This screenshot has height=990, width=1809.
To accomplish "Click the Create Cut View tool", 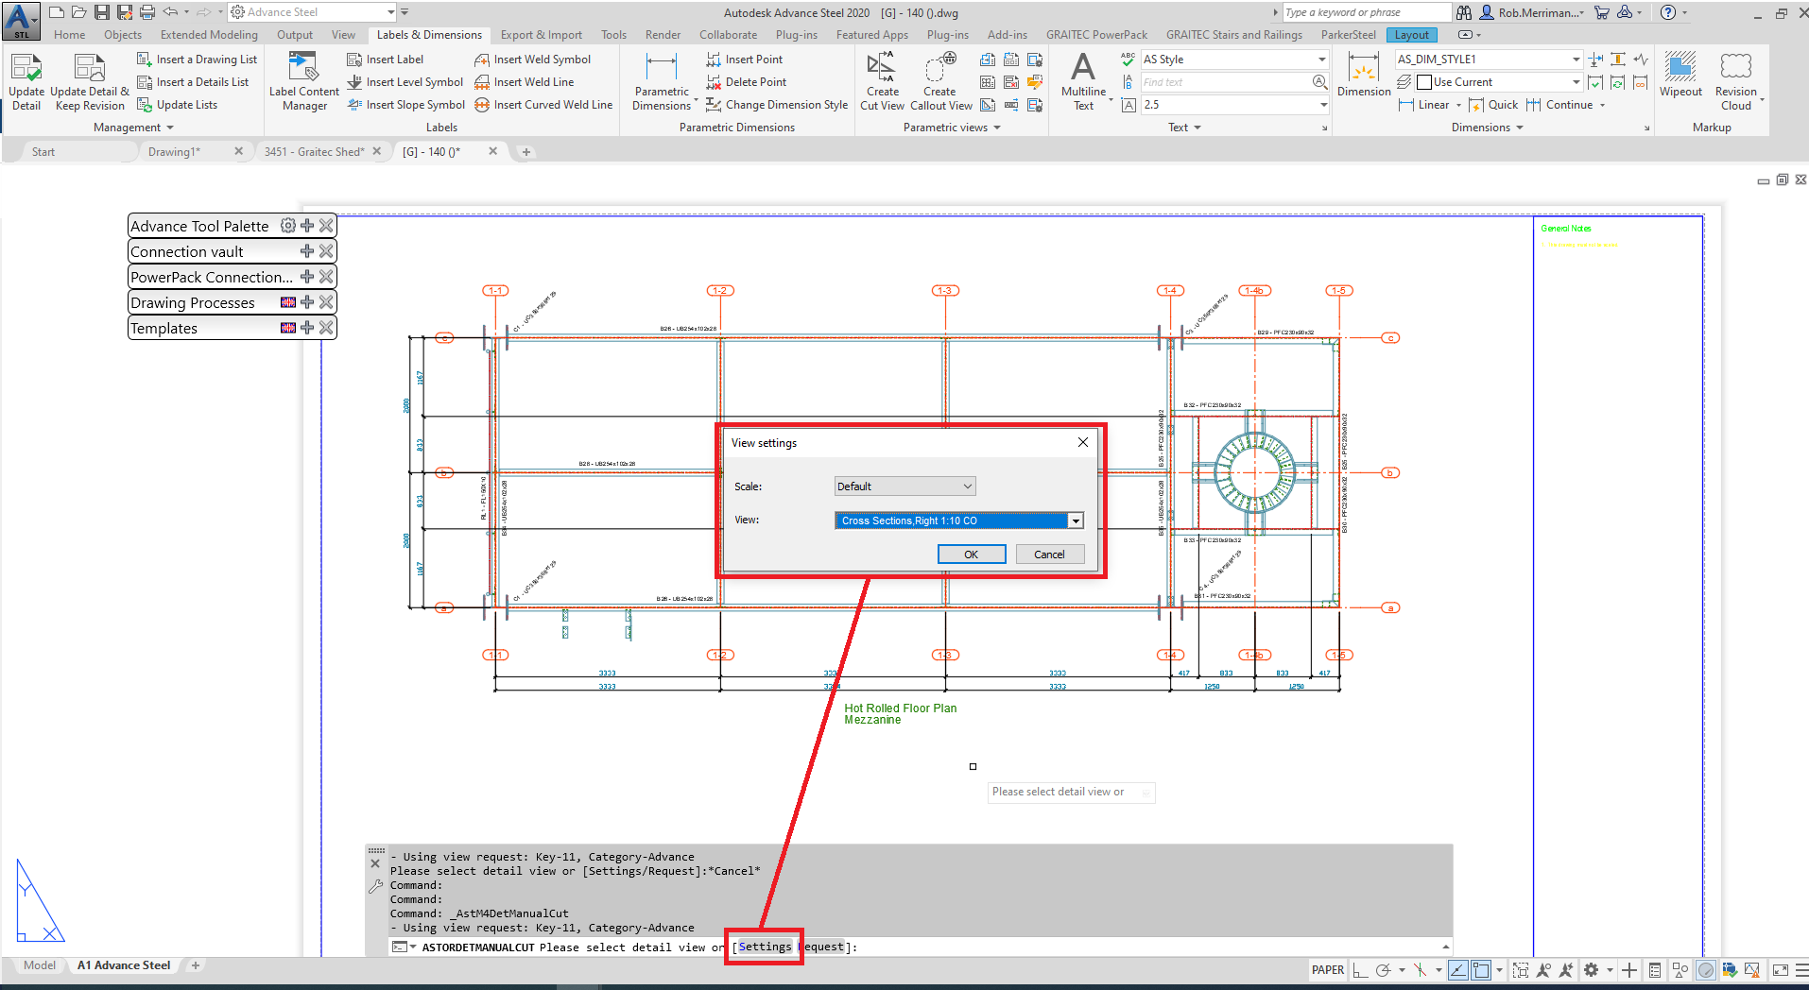I will 881,80.
